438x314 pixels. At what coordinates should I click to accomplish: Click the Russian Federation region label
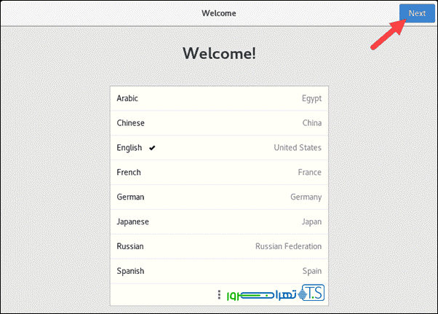click(x=288, y=246)
